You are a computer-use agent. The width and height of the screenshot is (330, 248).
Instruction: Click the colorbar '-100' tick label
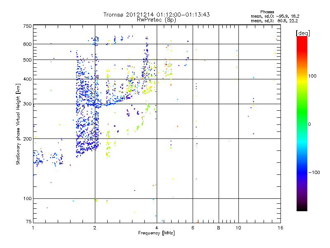click(314, 172)
